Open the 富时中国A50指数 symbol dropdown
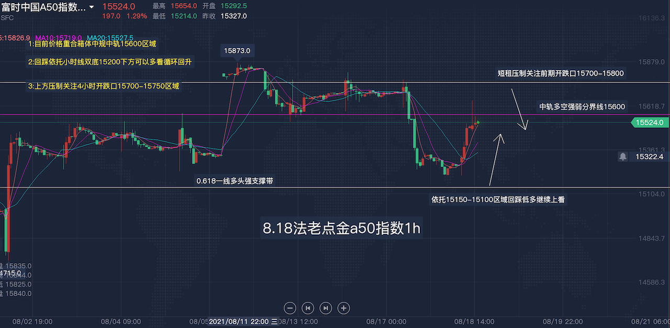Viewport: 670px width, 328px height. tap(92, 7)
